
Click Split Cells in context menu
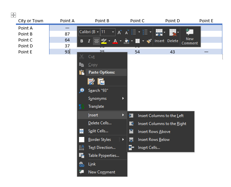[x=98, y=131]
